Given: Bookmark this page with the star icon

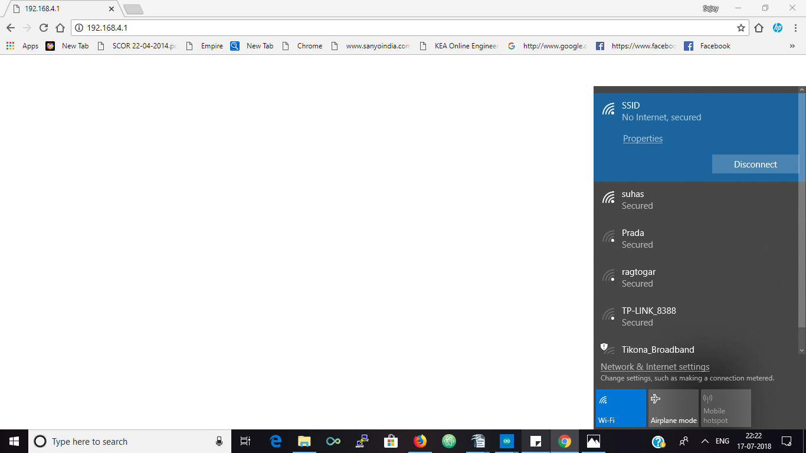Looking at the screenshot, I should pyautogui.click(x=741, y=28).
